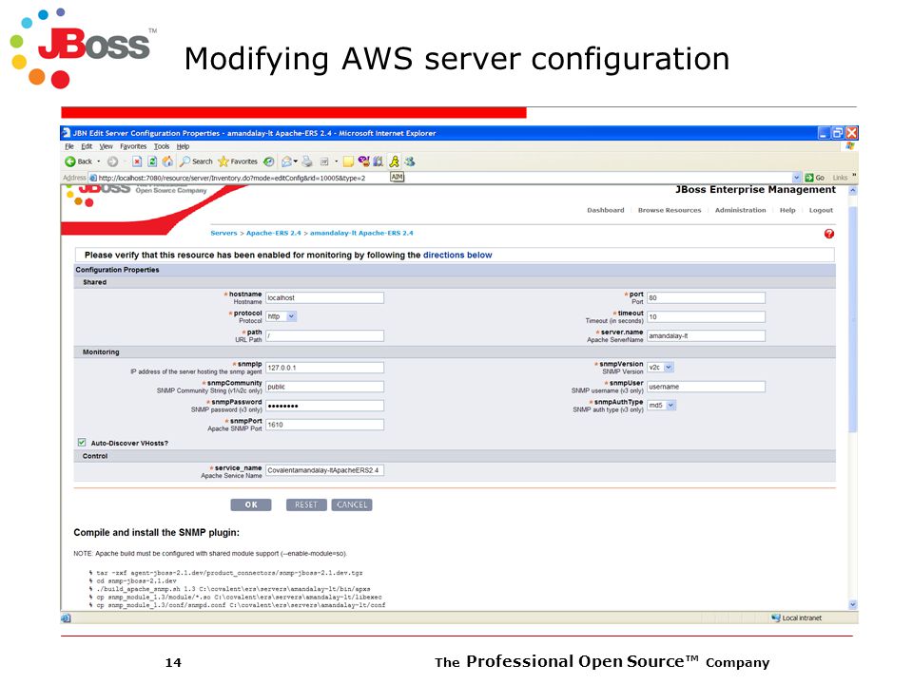Viewport: 913px width, 684px height.
Task: Follow the directions below link
Action: coord(457,255)
